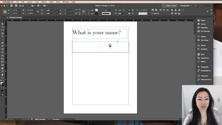Click the stroke color swatch in control bar

[96, 14]
